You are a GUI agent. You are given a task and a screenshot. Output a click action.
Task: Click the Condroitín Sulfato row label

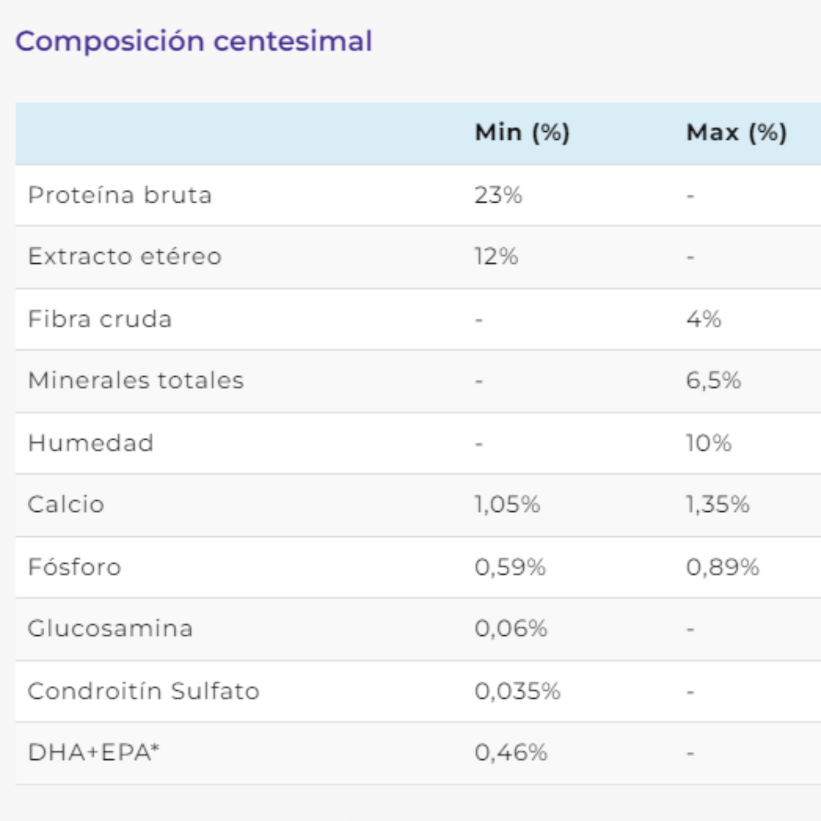click(144, 691)
